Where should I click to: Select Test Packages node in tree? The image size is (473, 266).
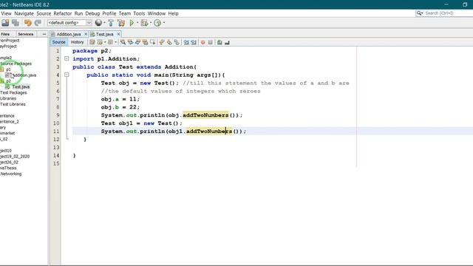(13, 92)
